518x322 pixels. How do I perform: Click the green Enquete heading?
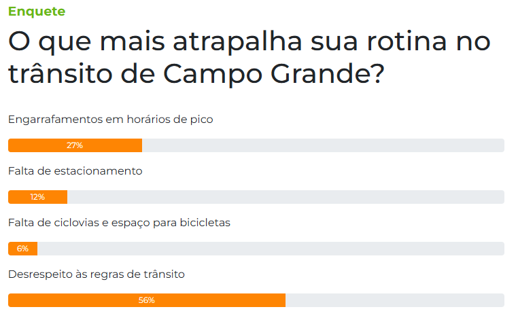pyautogui.click(x=37, y=12)
